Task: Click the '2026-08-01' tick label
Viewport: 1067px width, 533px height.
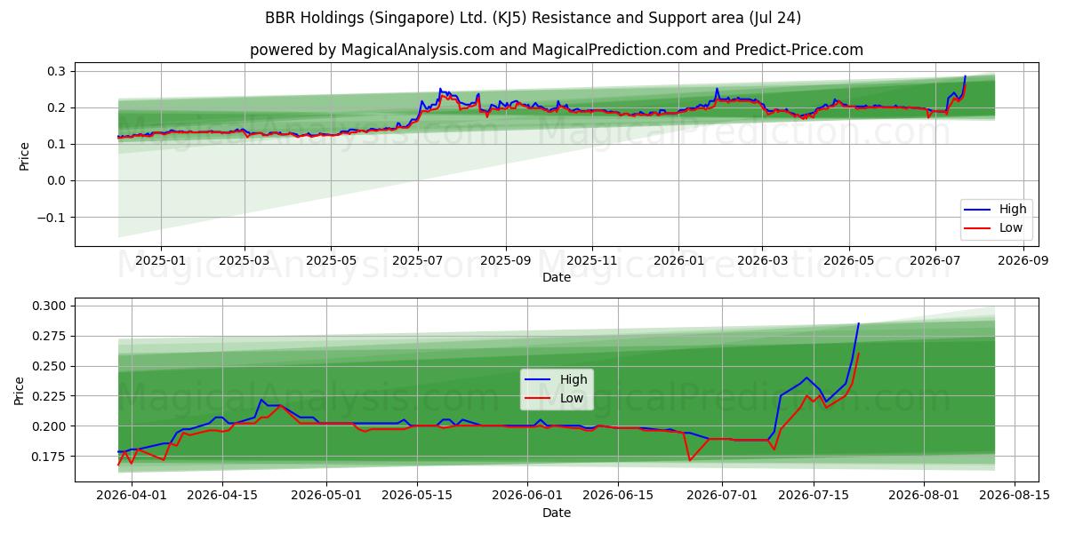Action: pos(923,495)
